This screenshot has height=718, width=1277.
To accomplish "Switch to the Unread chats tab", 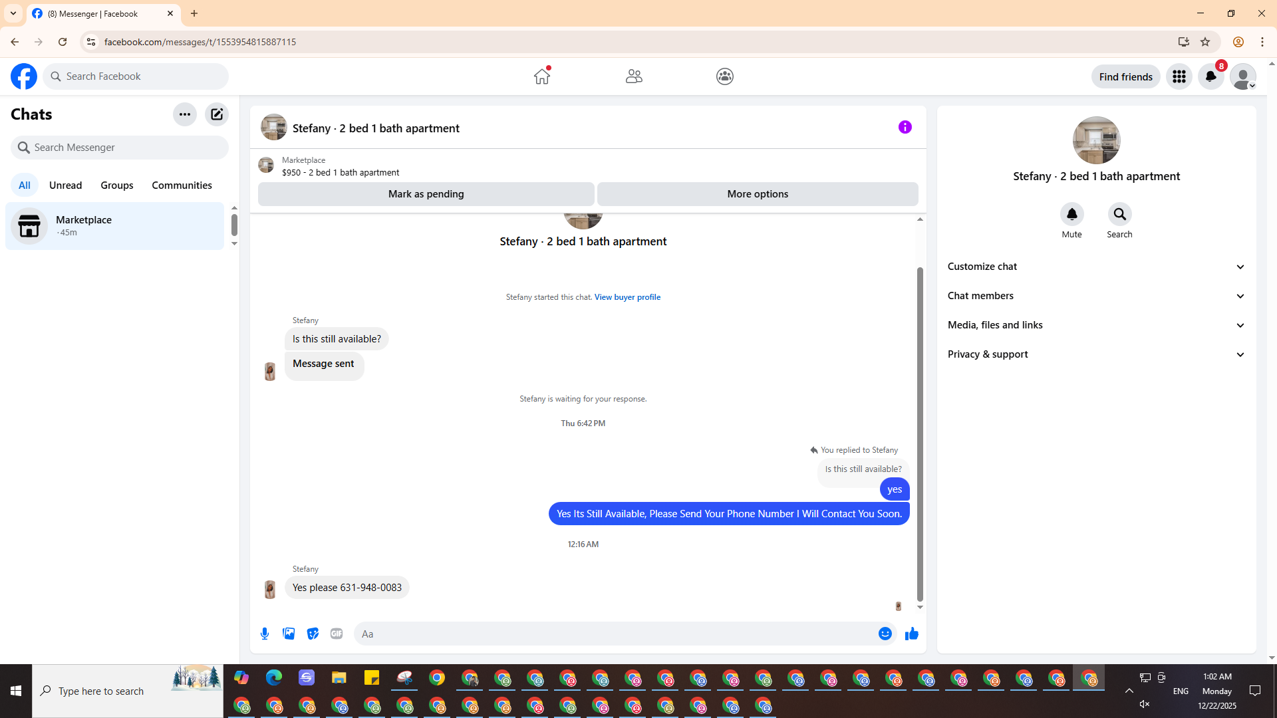I will point(66,185).
